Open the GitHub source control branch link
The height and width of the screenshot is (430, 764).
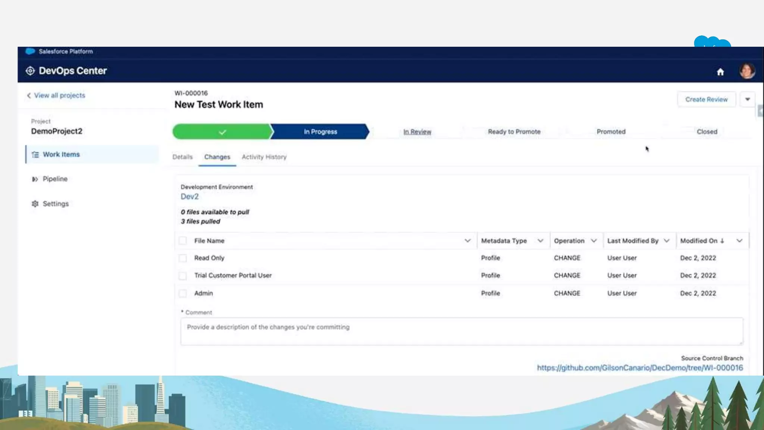coord(640,368)
